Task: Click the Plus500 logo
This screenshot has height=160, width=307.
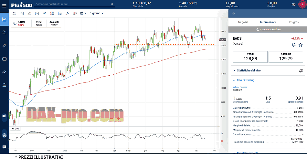Action: click(22, 5)
